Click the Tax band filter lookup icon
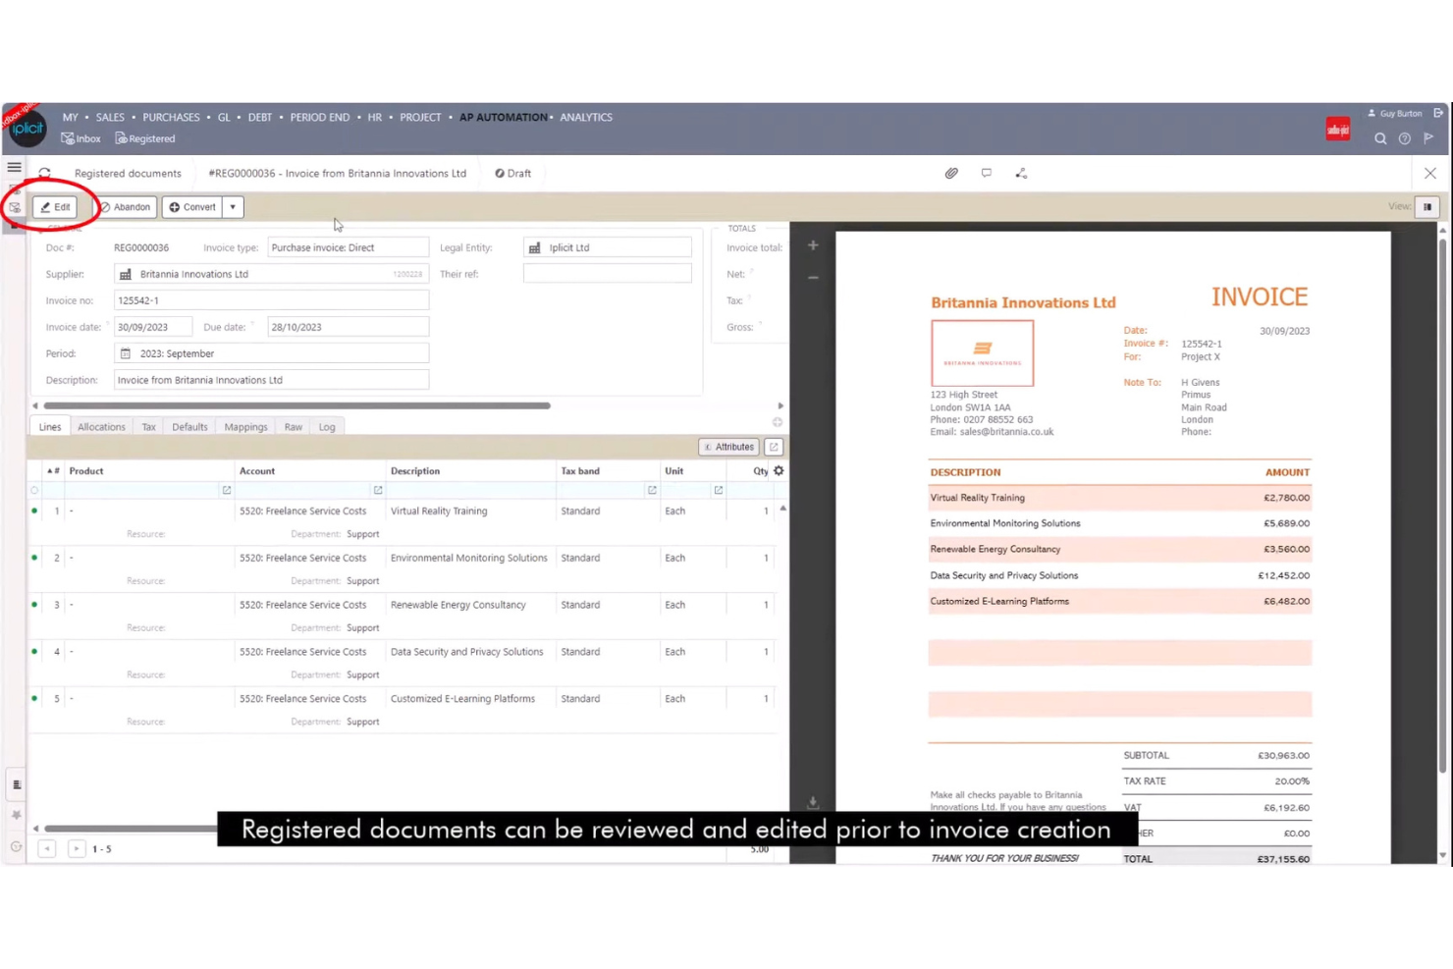 [x=652, y=490]
